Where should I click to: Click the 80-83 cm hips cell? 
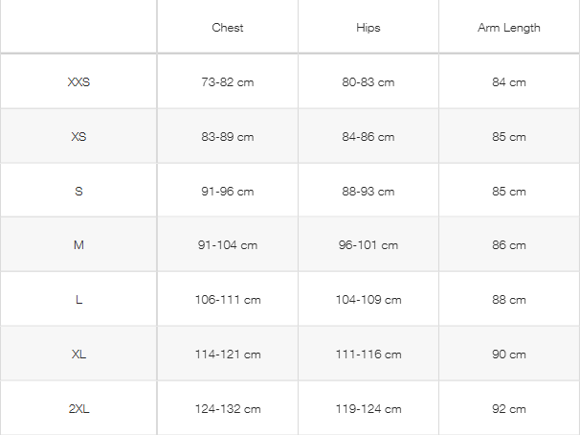pyautogui.click(x=368, y=82)
